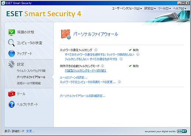The image size is (191, 136).
Task: Select 保護の状態 in the sidebar
Action: (26, 32)
